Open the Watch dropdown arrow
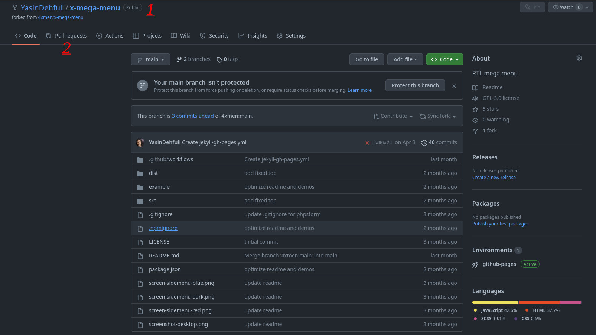 click(587, 7)
